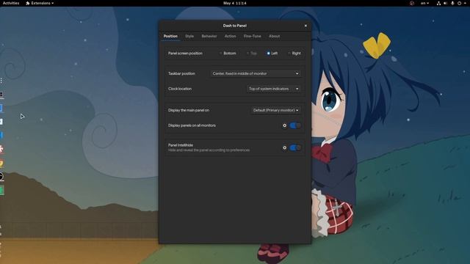Open Display the main panel on dropdown
Viewport: 470px width, 264px height.
pyautogui.click(x=276, y=110)
